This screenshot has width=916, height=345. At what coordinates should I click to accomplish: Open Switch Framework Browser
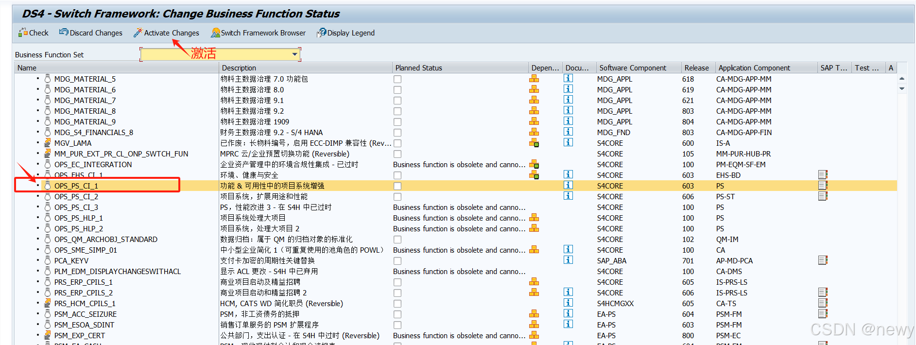258,33
